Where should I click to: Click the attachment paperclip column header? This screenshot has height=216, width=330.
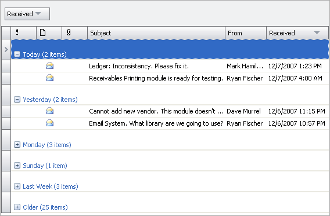tap(74, 32)
